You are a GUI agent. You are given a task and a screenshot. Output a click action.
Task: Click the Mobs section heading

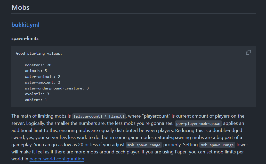20,7
